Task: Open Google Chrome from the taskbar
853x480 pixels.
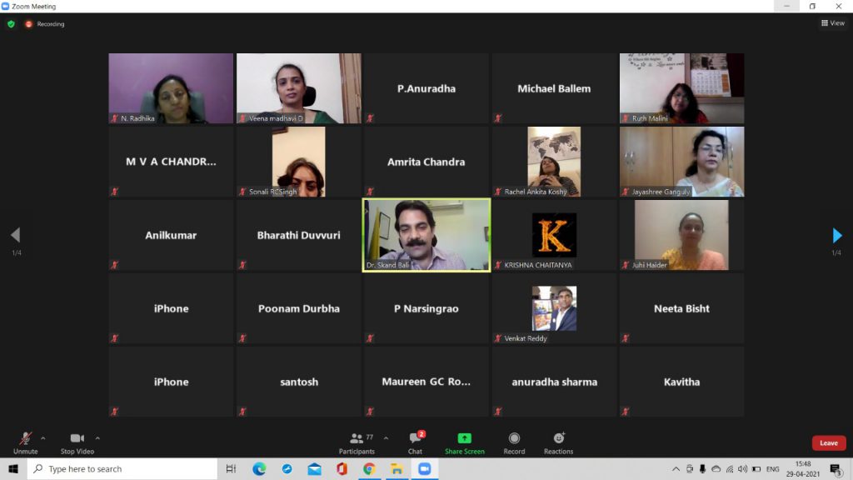Action: coord(369,469)
